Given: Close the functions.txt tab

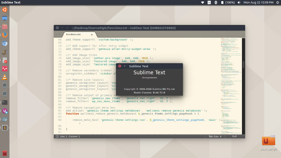Looking at the screenshot, I should pos(92,34).
